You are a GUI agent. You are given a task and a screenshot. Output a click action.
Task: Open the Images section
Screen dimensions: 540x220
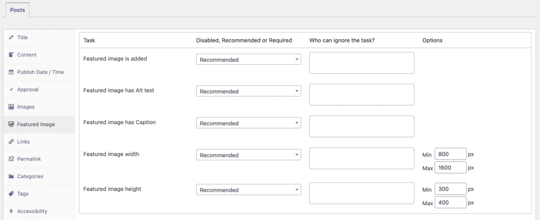(x=38, y=107)
